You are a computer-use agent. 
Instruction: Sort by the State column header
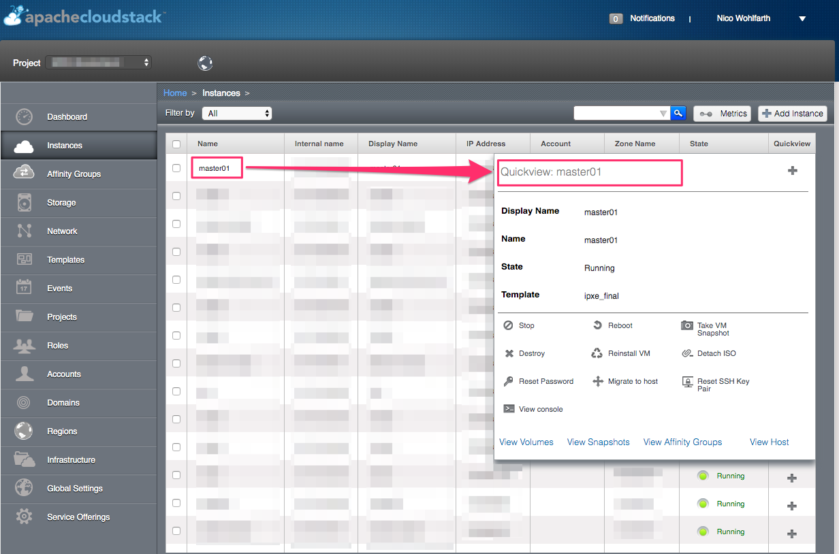point(699,144)
